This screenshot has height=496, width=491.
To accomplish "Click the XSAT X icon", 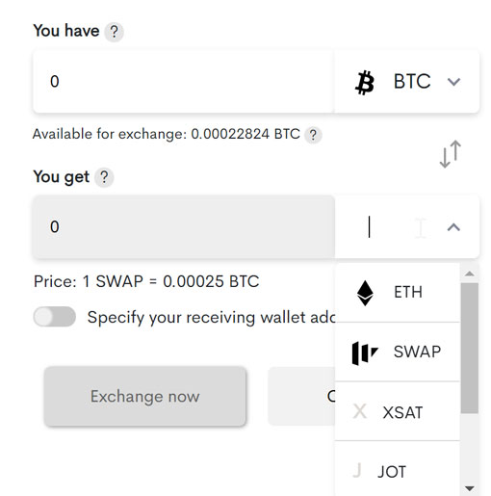I will (x=359, y=411).
